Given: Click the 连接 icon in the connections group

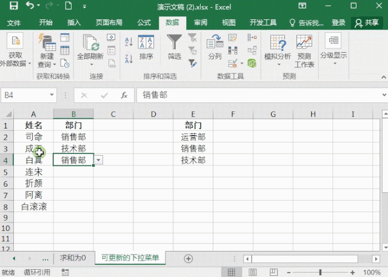Looking at the screenshot, I should coord(112,38).
